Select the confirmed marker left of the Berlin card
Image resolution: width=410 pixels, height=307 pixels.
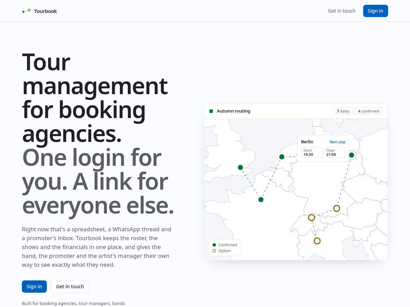[282, 157]
